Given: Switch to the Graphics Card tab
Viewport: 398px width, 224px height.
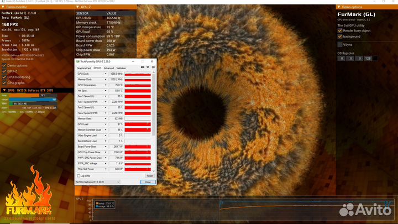Looking at the screenshot, I should (x=84, y=69).
